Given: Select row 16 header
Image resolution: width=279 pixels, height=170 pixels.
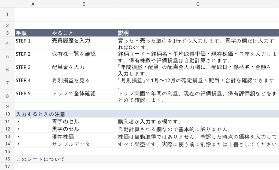Looking at the screenshot, I should [7, 159].
